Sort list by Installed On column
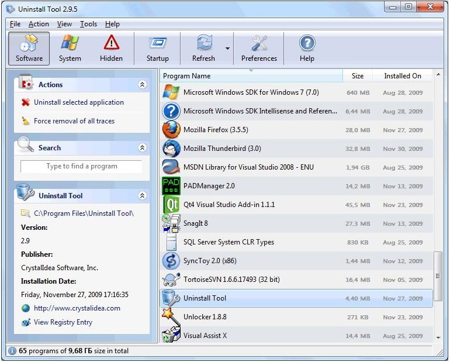Screen dimensions: 450x362 click(x=402, y=76)
